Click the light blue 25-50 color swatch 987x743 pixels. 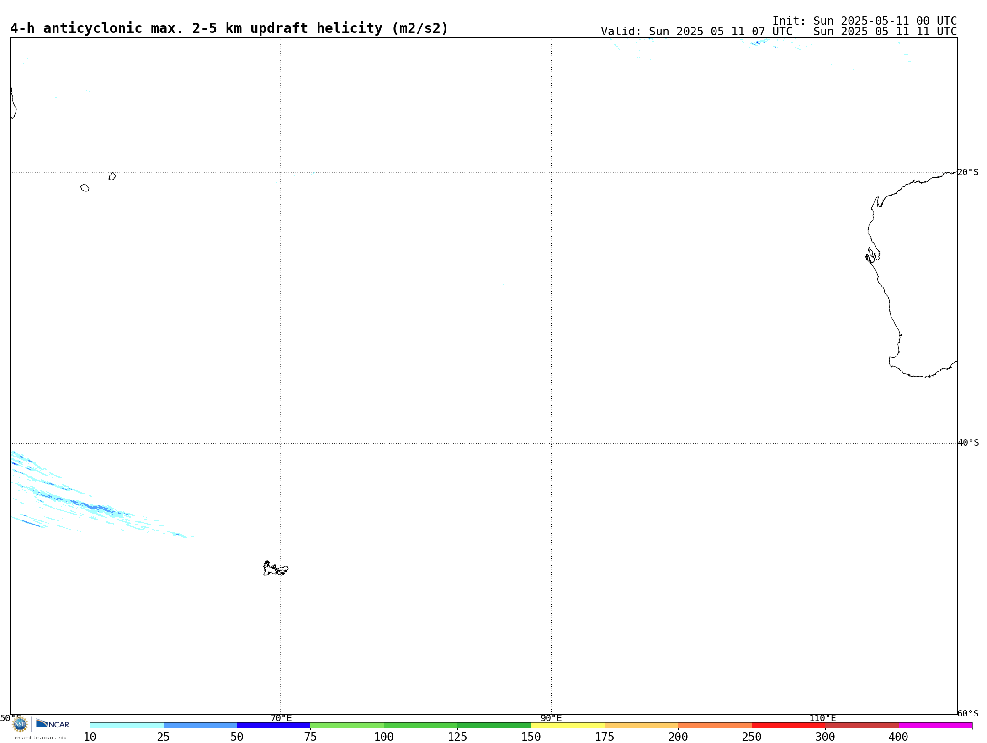[200, 726]
